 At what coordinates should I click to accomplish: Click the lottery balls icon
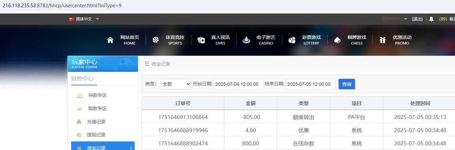[x=292, y=40]
